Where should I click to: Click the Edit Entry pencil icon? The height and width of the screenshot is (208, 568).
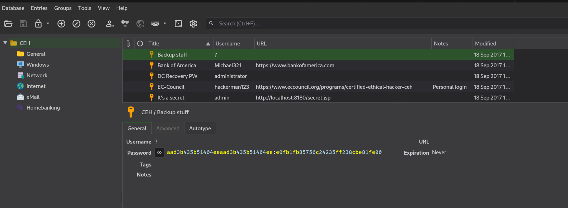coord(76,24)
